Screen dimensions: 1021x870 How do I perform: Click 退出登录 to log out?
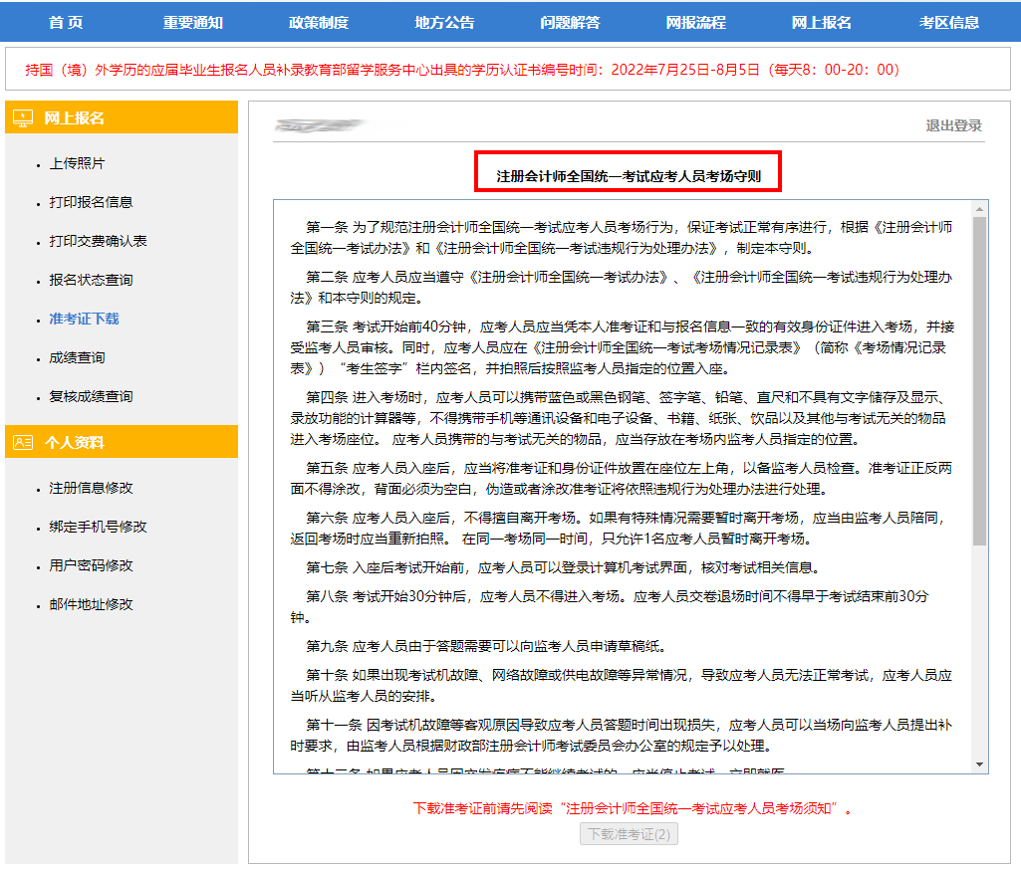[x=953, y=125]
